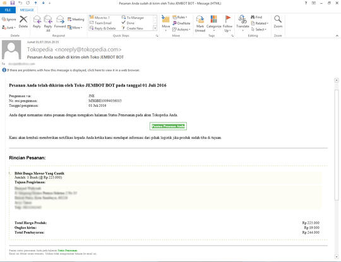The height and width of the screenshot is (262, 341).
Task: Click the Save icon in the quick access toolbar
Action: [13, 3]
